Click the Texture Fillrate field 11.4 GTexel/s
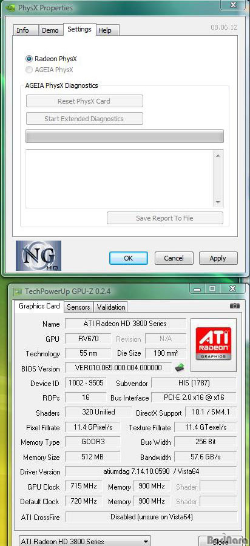Image resolution: width=250 pixels, height=546 pixels. pos(206,427)
